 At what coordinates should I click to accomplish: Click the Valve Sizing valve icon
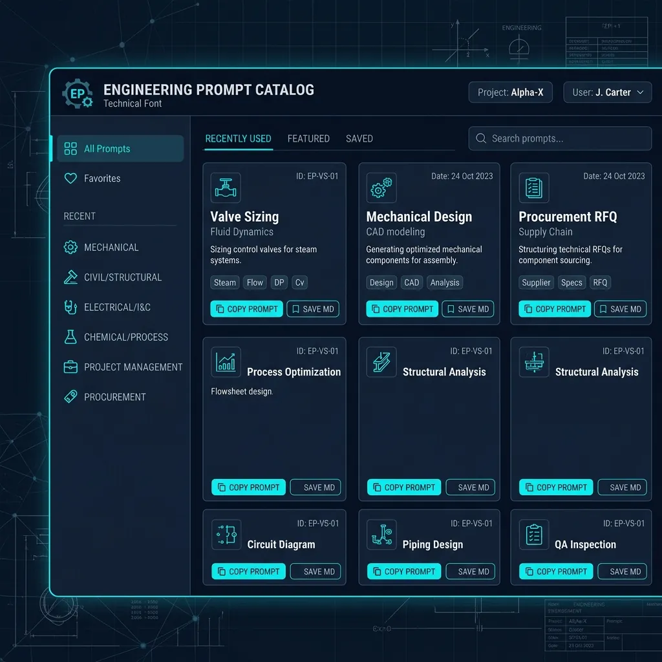[226, 187]
